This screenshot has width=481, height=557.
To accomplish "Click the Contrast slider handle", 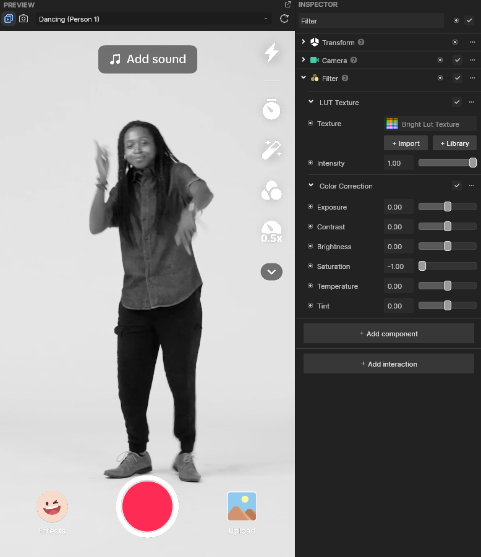I will tap(448, 226).
